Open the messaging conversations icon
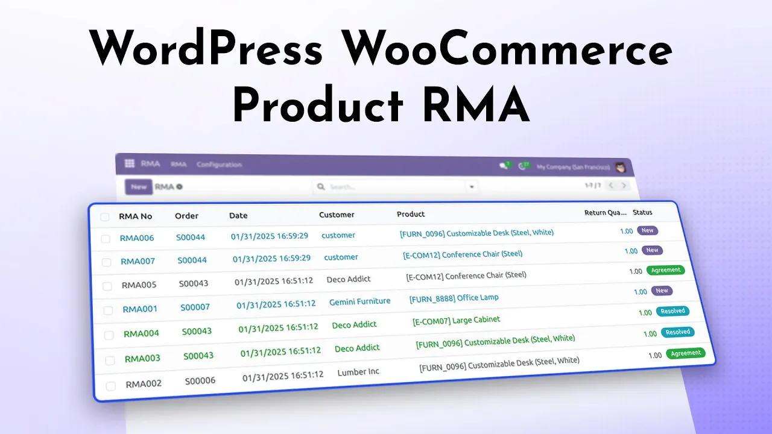Image resolution: width=772 pixels, height=434 pixels. tap(503, 165)
